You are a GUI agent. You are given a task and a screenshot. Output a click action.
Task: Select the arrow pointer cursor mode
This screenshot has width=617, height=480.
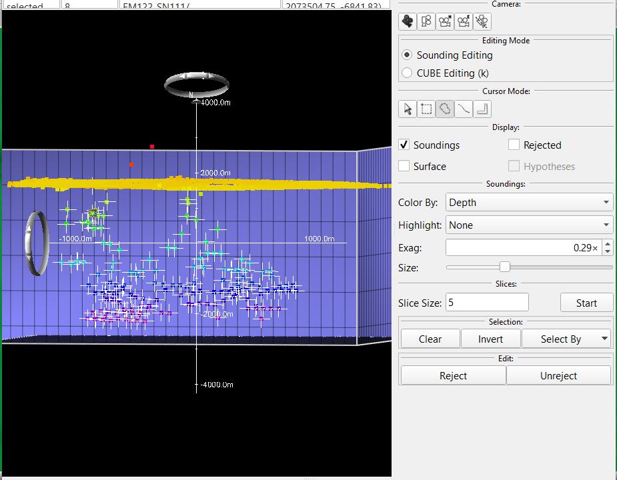(408, 109)
